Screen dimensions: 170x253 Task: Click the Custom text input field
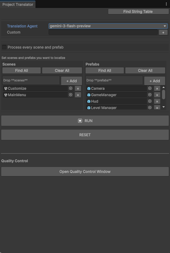tap(103, 32)
